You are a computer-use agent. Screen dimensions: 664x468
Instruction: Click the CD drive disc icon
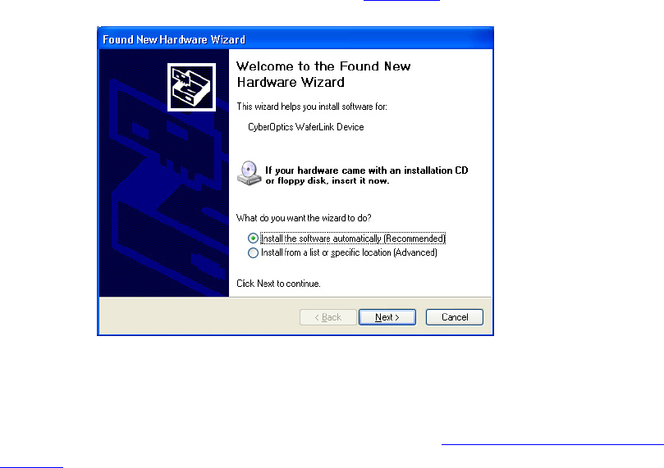tap(249, 173)
